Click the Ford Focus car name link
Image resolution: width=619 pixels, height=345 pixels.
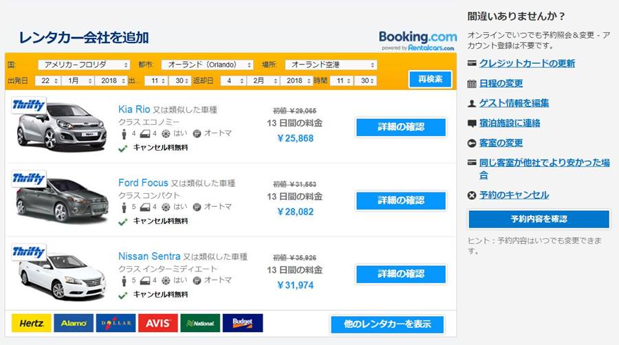coord(143,183)
